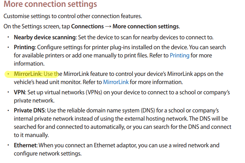Click the bullet point before Nearby device scanning
The height and width of the screenshot is (163, 245).
8,37
